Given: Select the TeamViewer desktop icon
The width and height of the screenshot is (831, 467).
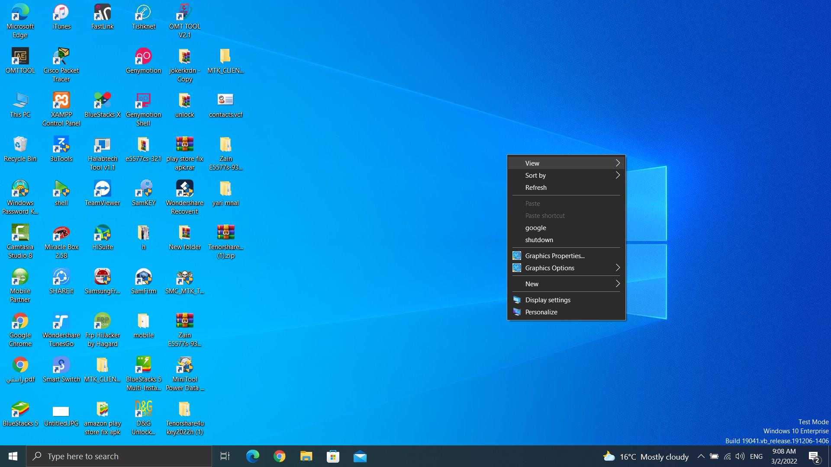Looking at the screenshot, I should coord(102,189).
